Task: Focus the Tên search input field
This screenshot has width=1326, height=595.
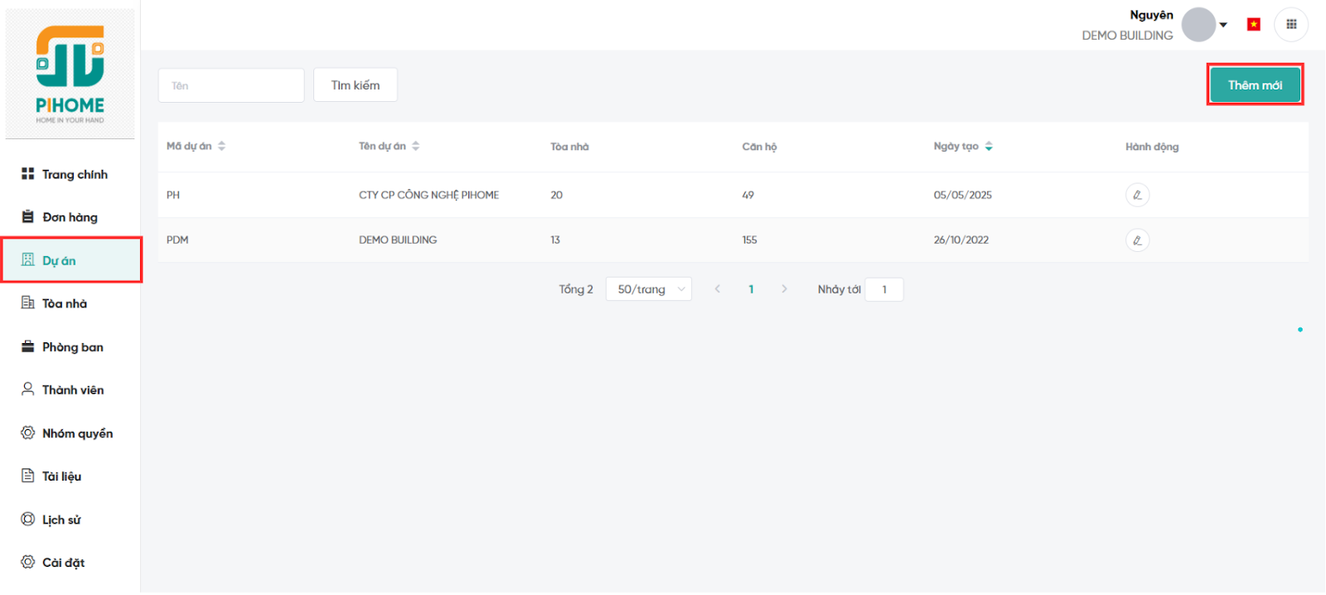Action: pyautogui.click(x=231, y=85)
